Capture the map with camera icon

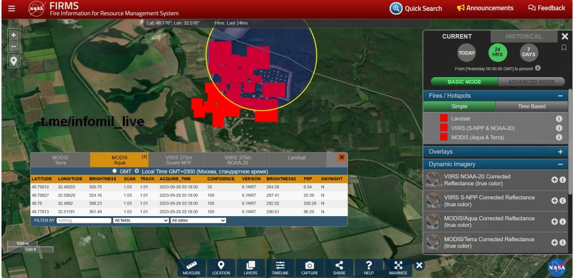(x=309, y=268)
